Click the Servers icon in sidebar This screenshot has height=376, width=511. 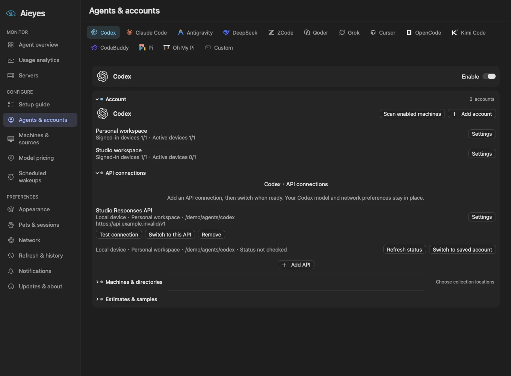(x=11, y=76)
